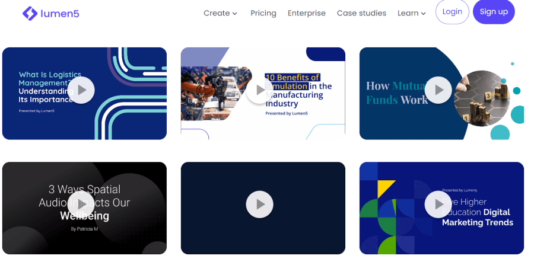The image size is (534, 265).
Task: Play the Higher Education Digital Marketing video
Action: click(438, 205)
